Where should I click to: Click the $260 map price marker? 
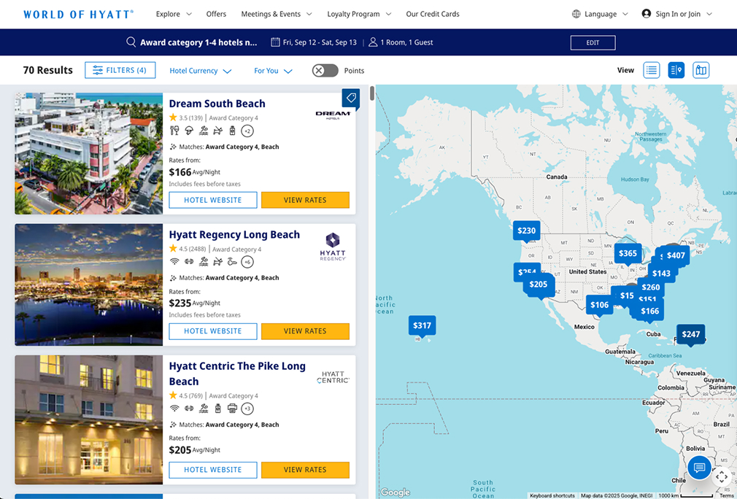[650, 287]
